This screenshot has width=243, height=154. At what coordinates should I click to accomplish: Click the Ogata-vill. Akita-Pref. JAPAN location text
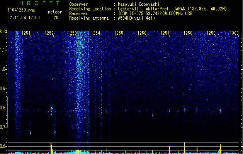point(172,9)
